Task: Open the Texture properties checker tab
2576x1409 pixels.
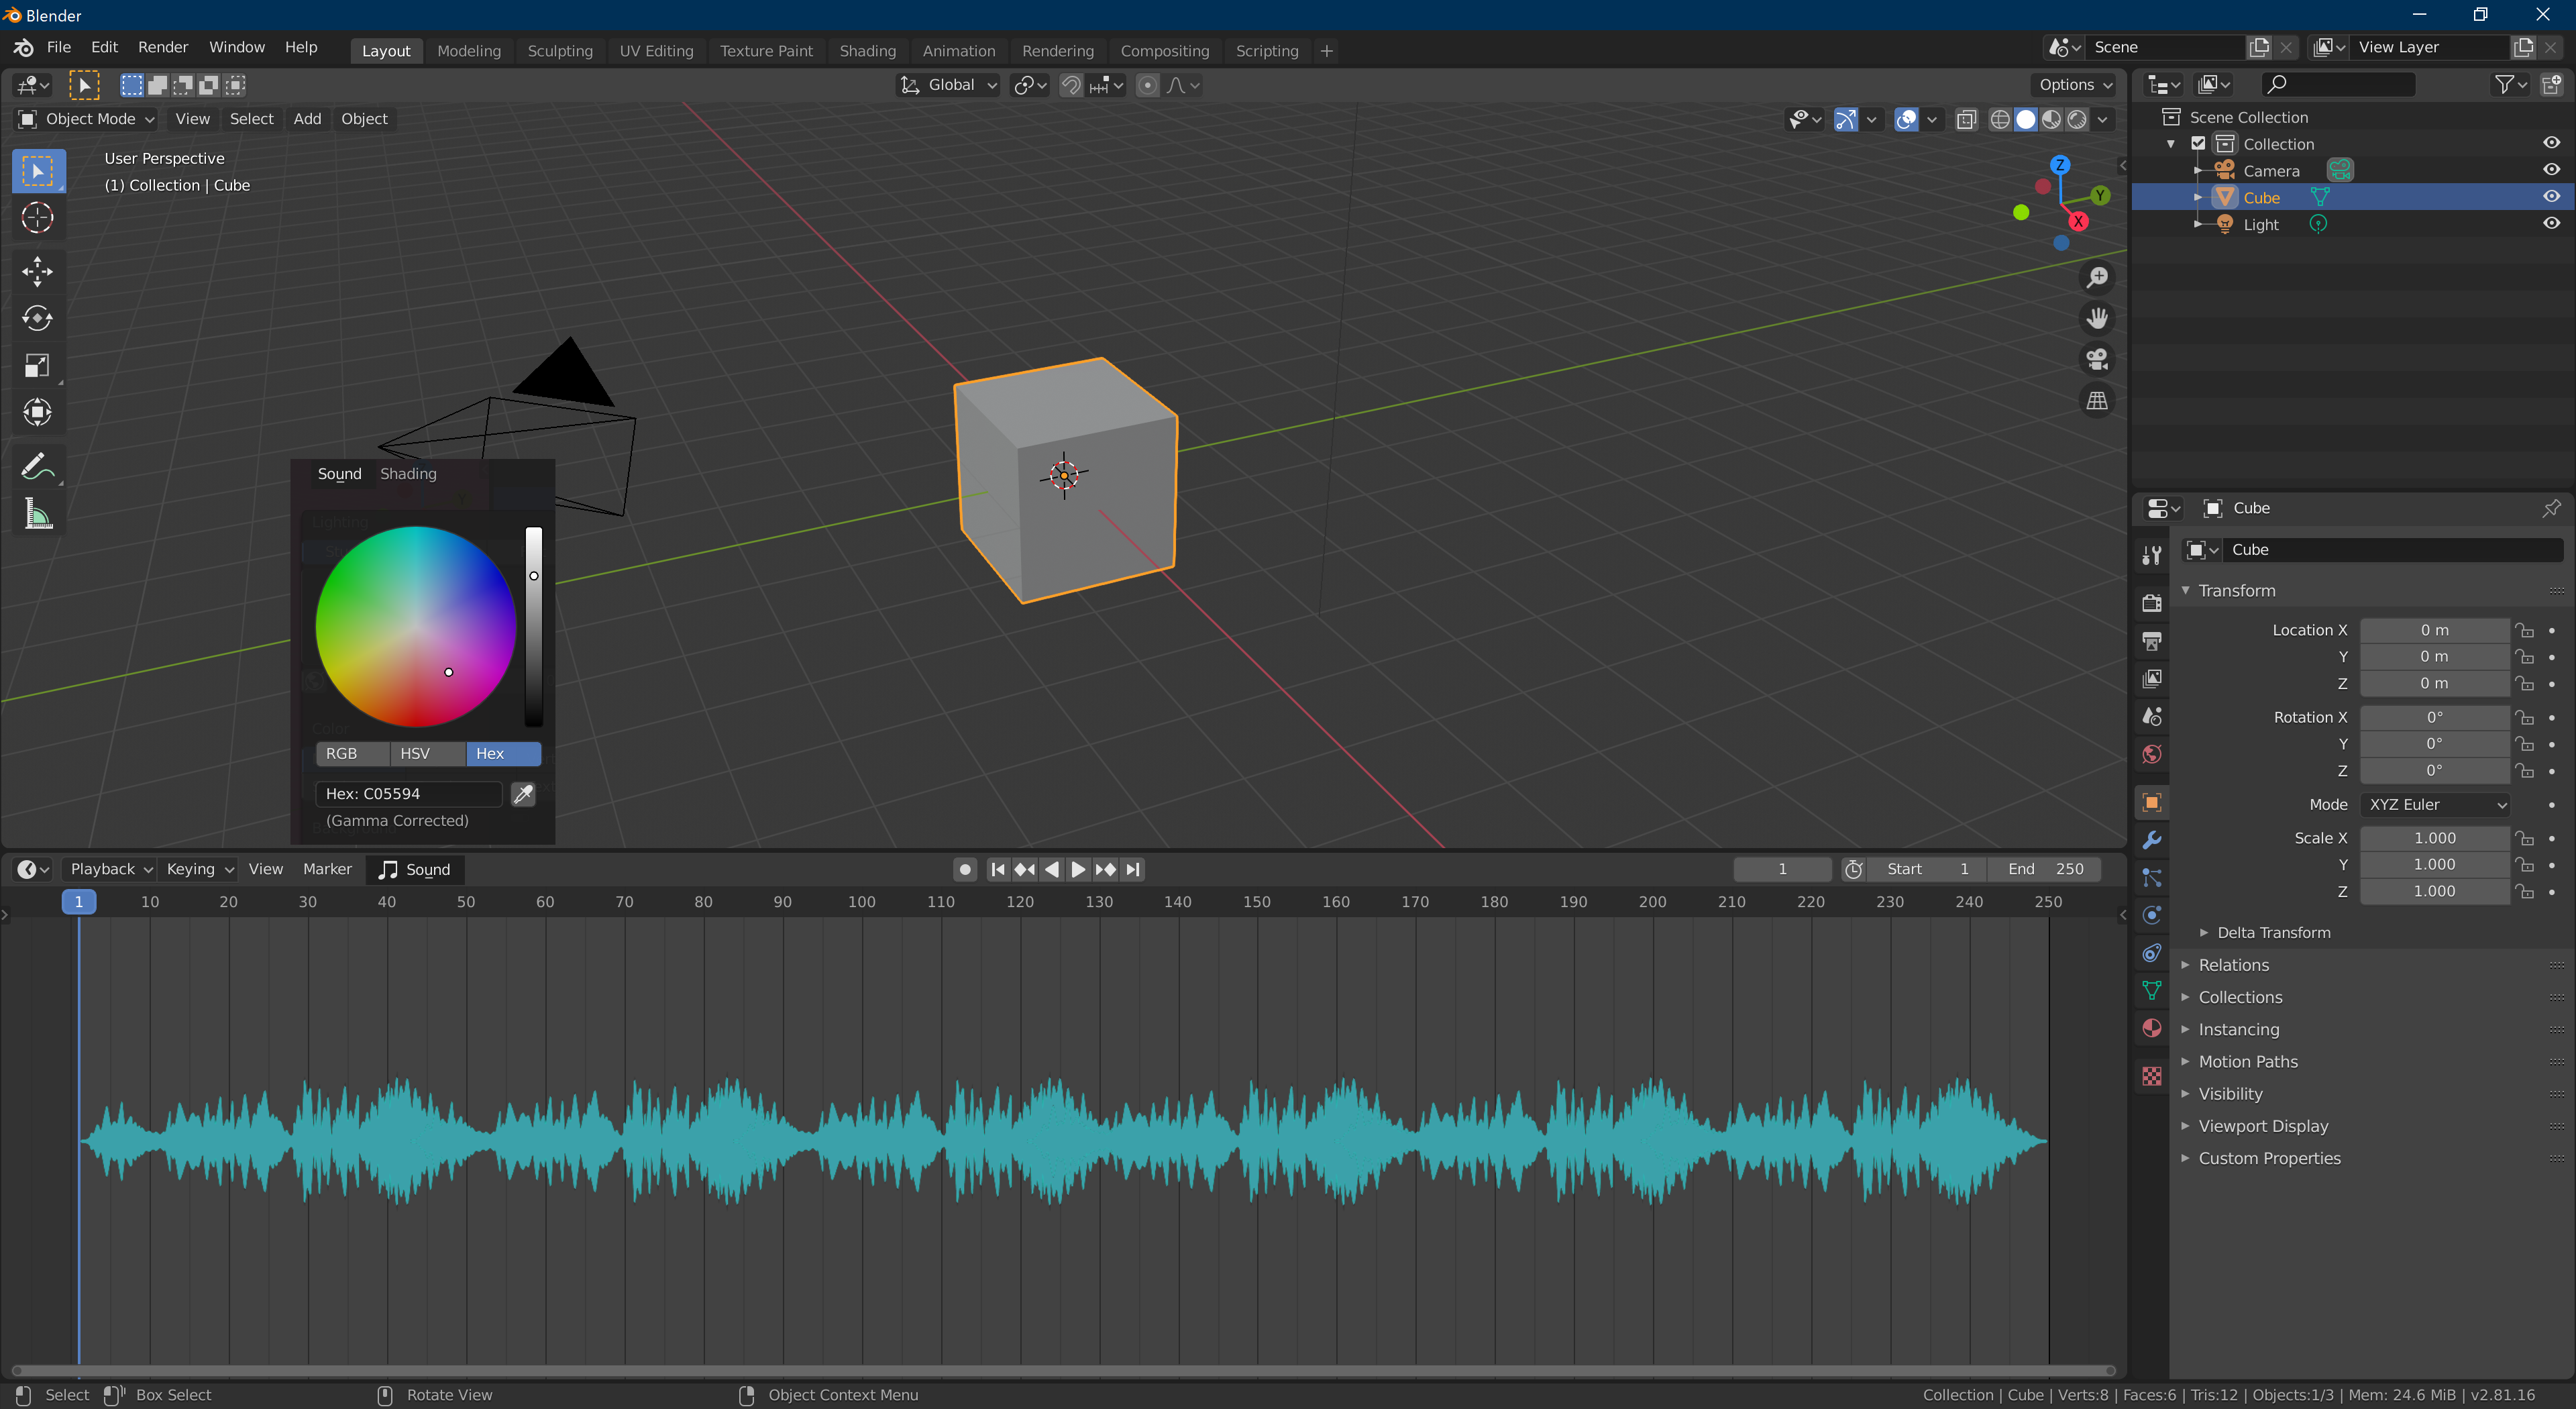Action: coord(2152,1075)
